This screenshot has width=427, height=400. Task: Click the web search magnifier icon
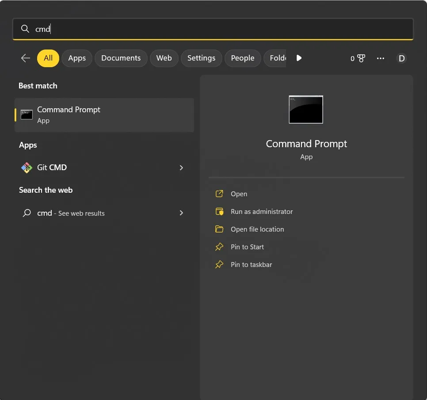[27, 213]
